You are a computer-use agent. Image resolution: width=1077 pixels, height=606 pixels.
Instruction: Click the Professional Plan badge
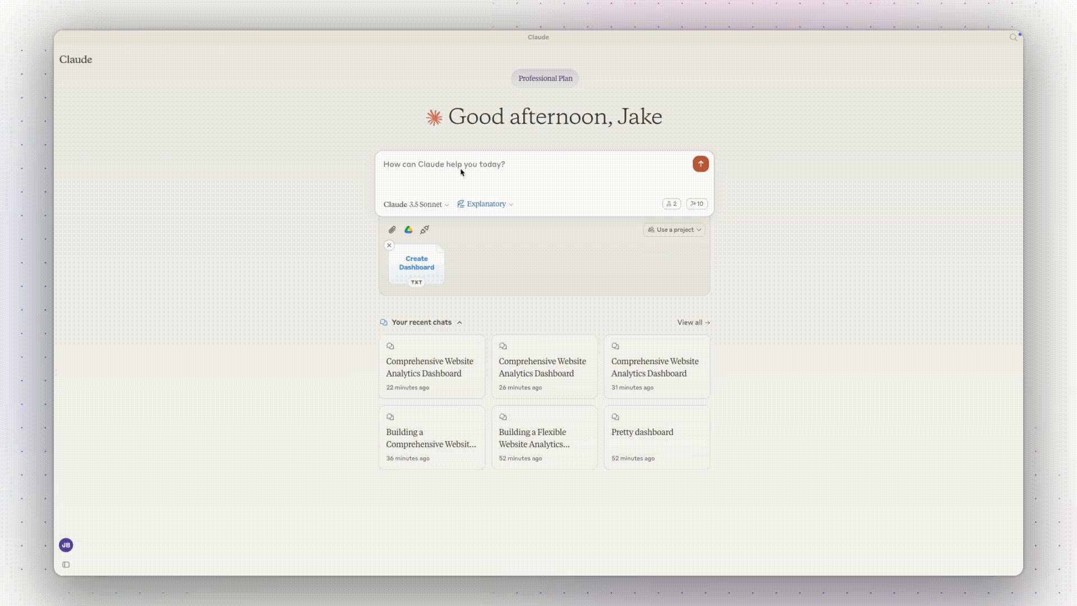[x=545, y=79]
